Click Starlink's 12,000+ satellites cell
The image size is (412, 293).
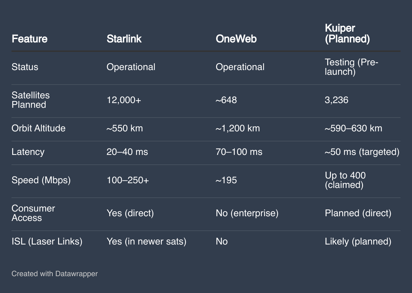(x=124, y=100)
